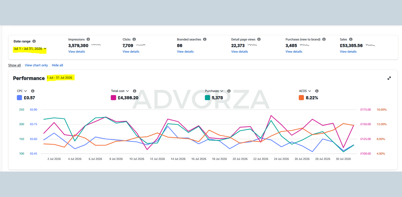
Task: Click Sales value £53,385.56
Action: pos(351,46)
